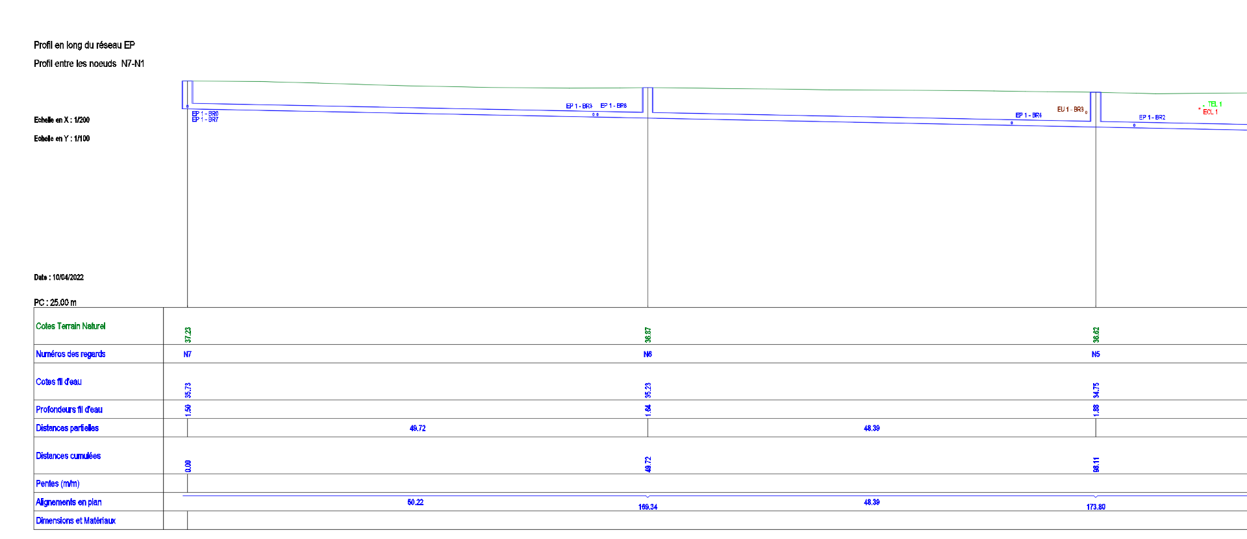Select the 'Distances partielles' row header

(67, 428)
